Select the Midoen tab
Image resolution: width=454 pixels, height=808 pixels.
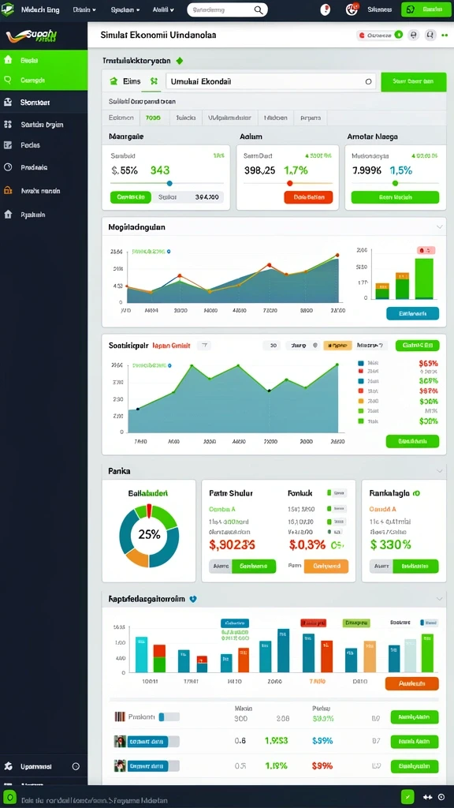tap(276, 118)
